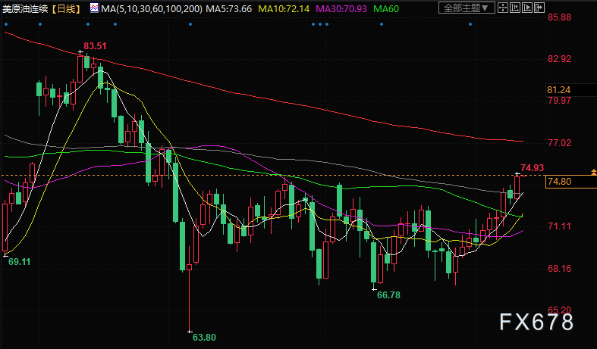This screenshot has height=349, width=597.
Task: Activate the crosshair cursor icon
Action: 503,8
